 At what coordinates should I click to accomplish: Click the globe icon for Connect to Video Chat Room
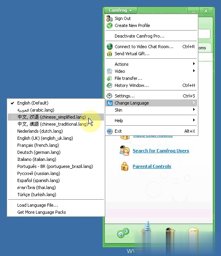click(110, 47)
